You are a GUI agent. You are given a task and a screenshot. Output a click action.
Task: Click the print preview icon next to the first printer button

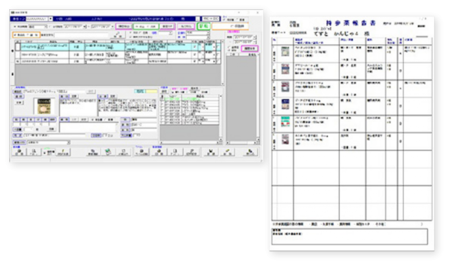click(34, 152)
